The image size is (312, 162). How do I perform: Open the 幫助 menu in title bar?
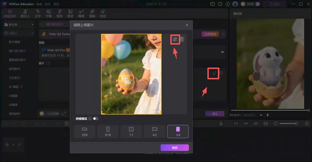click(56, 4)
